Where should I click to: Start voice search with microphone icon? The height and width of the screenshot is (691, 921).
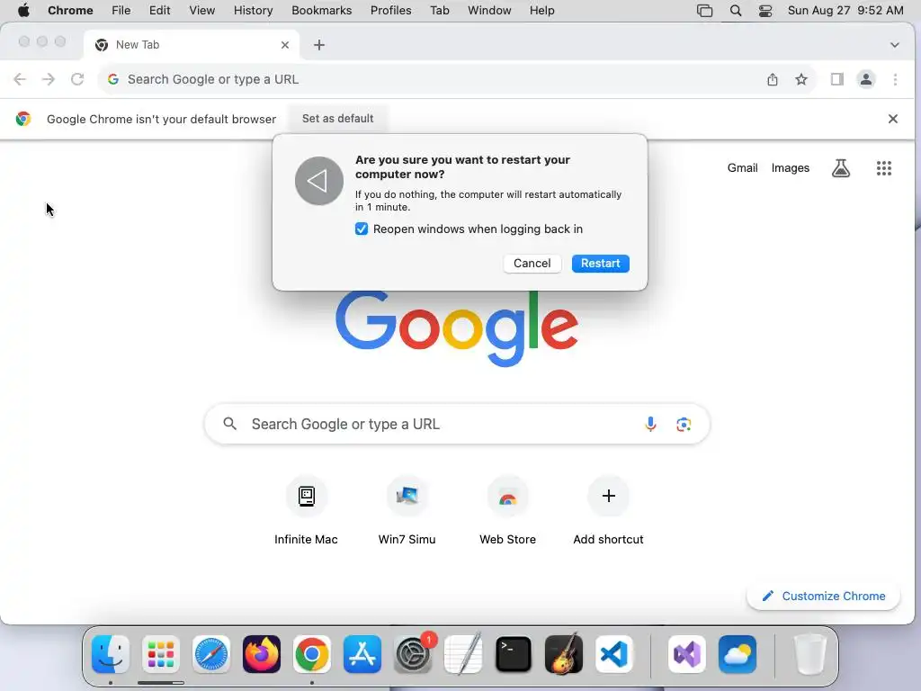click(x=650, y=424)
